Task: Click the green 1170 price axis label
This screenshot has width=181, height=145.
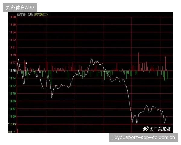Action: click(x=12, y=94)
